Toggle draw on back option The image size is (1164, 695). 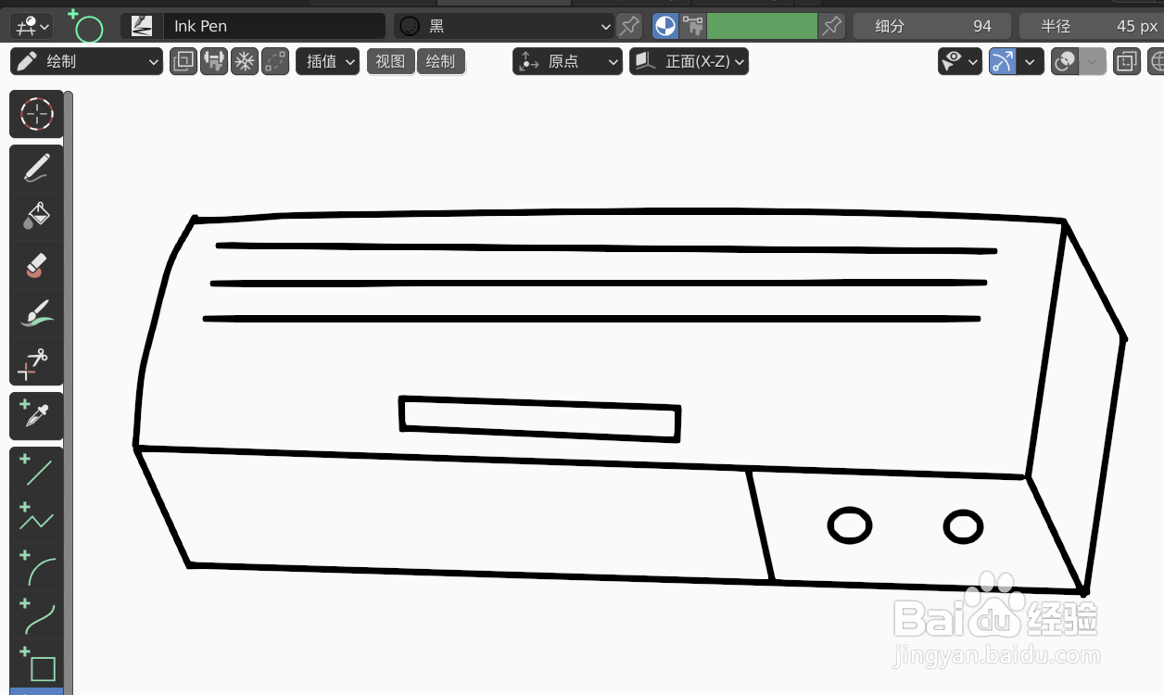[183, 62]
